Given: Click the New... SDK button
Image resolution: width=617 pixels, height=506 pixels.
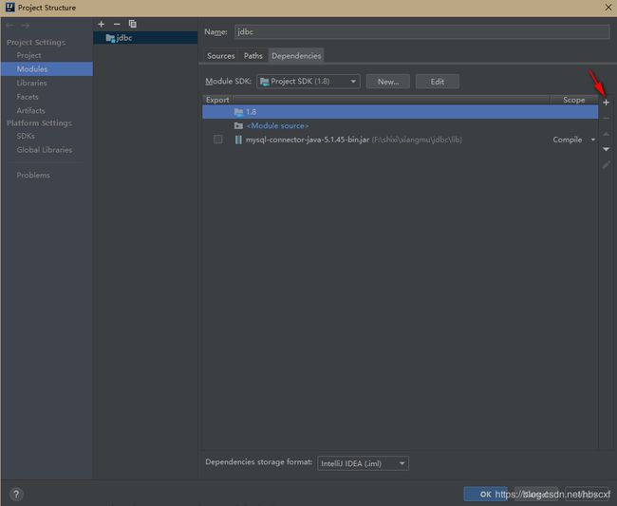Looking at the screenshot, I should click(x=388, y=82).
